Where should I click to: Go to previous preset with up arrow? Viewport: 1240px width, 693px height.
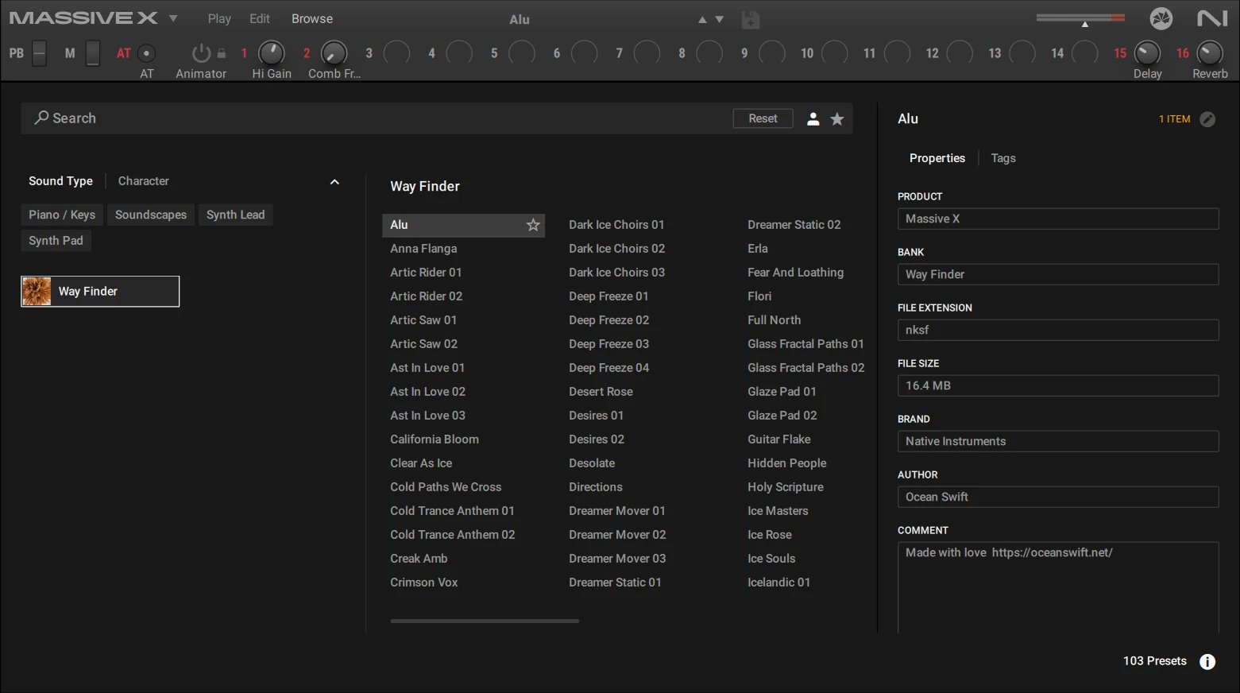pyautogui.click(x=702, y=20)
